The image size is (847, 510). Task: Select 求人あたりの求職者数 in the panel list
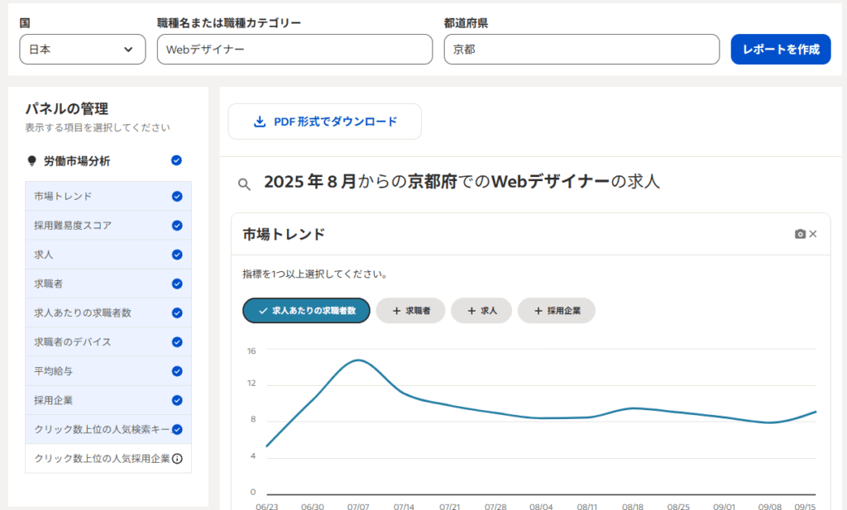pos(83,313)
